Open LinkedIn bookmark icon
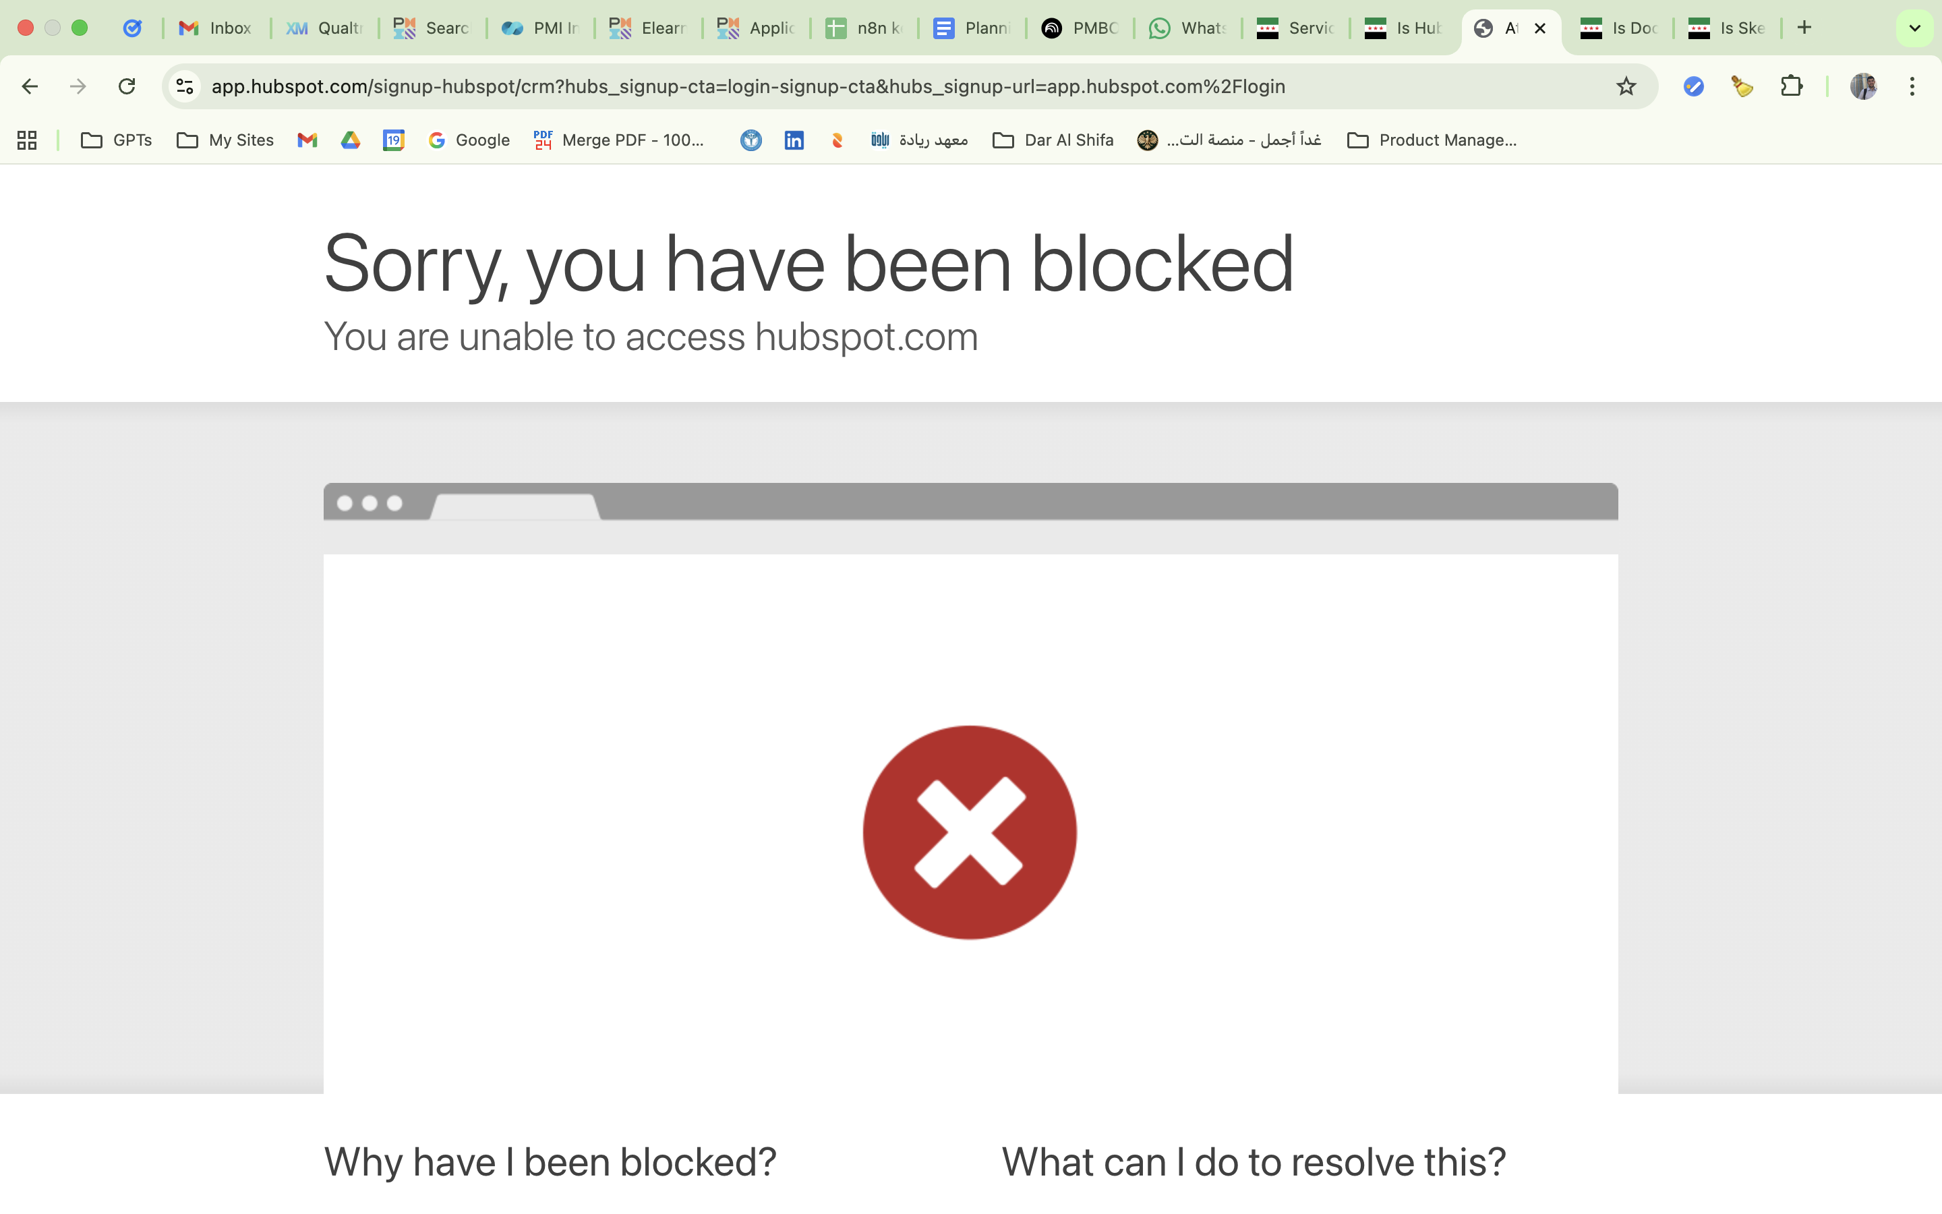The height and width of the screenshot is (1214, 1942). coord(794,140)
